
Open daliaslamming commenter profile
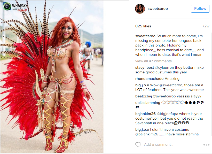[x=148, y=103]
